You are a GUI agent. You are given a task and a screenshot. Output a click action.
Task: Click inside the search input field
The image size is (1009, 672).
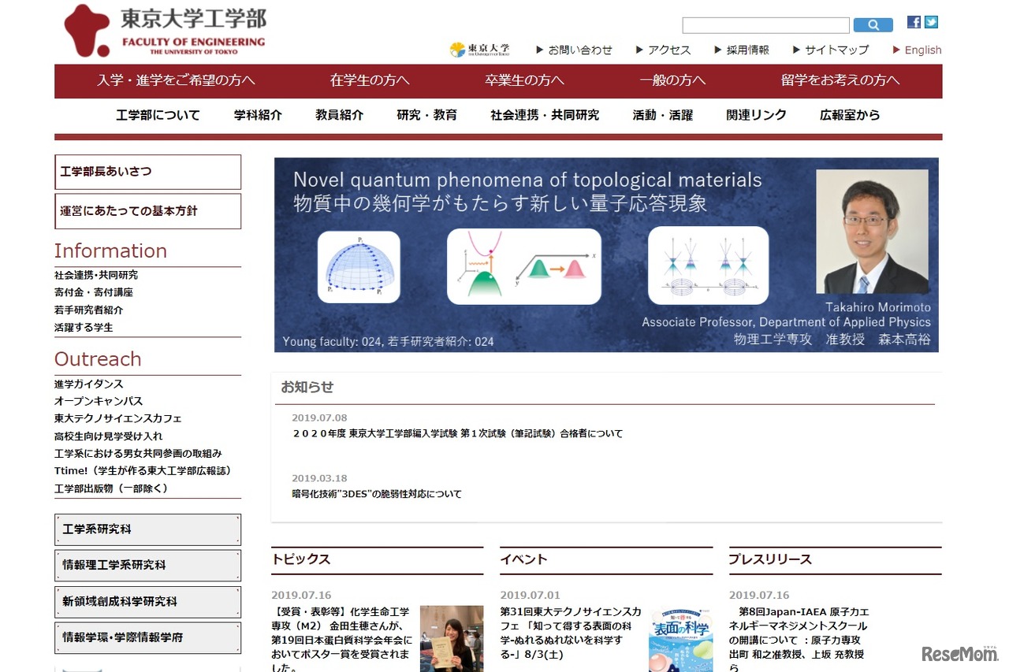coord(765,24)
